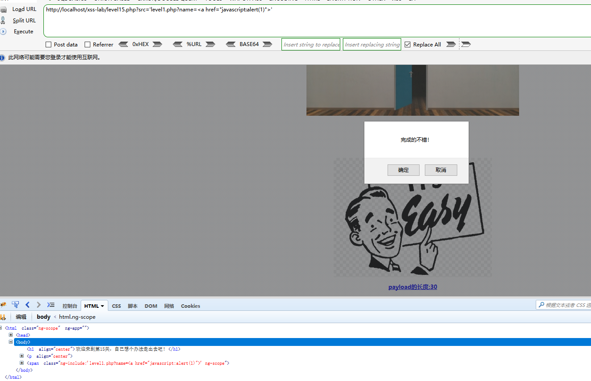This screenshot has width=591, height=381.
Task: Click the %URL label
Action: pos(194,44)
